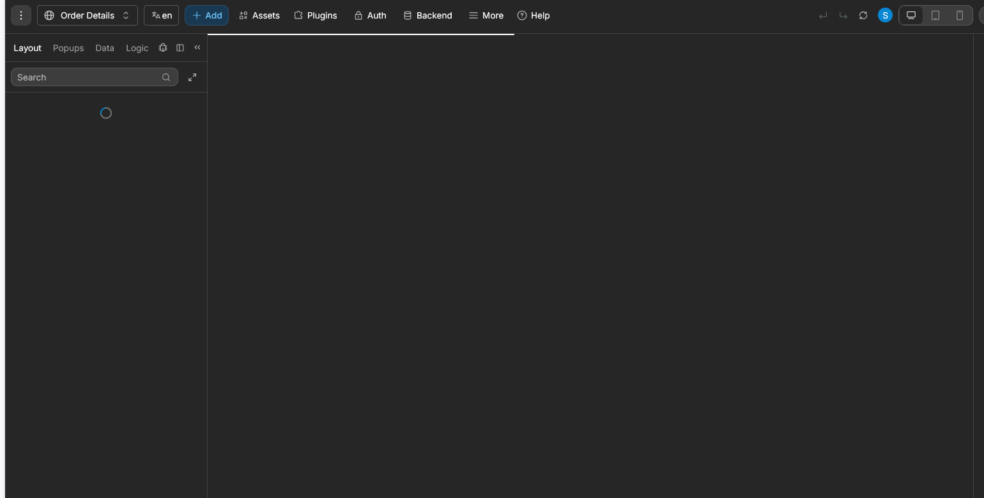Open the user avatar S
This screenshot has width=984, height=498.
[x=885, y=15]
